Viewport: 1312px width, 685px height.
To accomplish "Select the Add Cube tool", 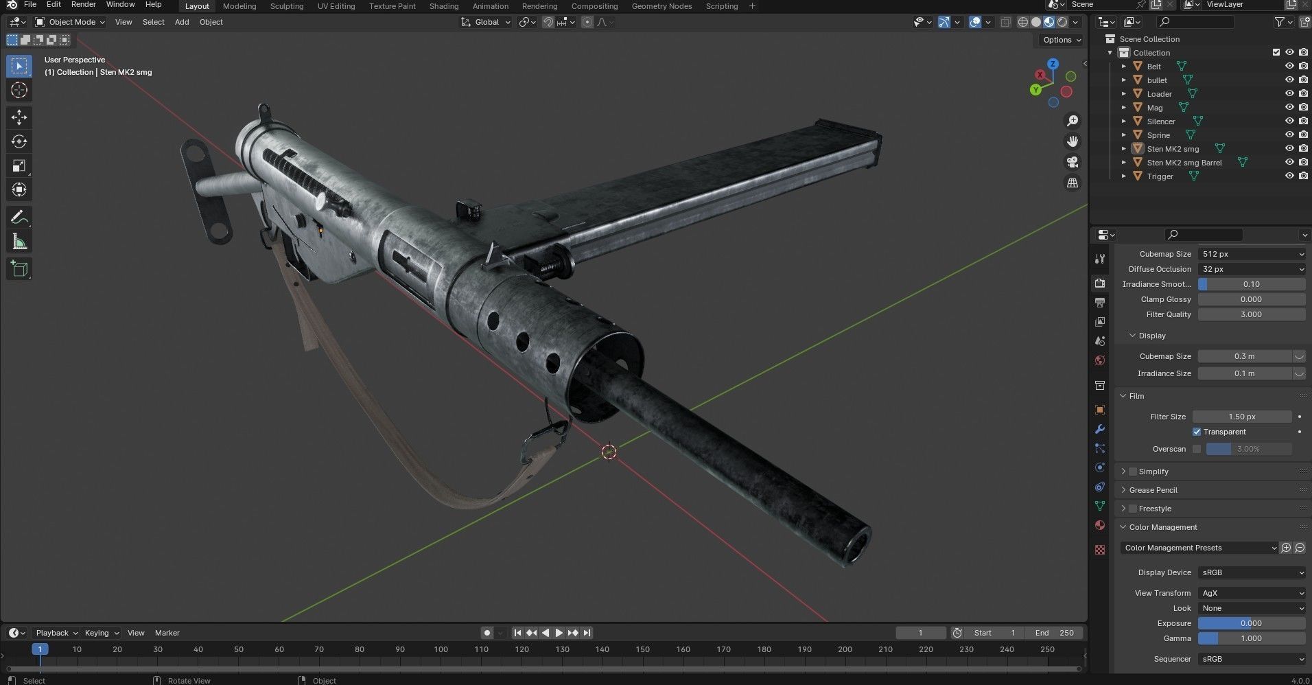I will click(19, 269).
